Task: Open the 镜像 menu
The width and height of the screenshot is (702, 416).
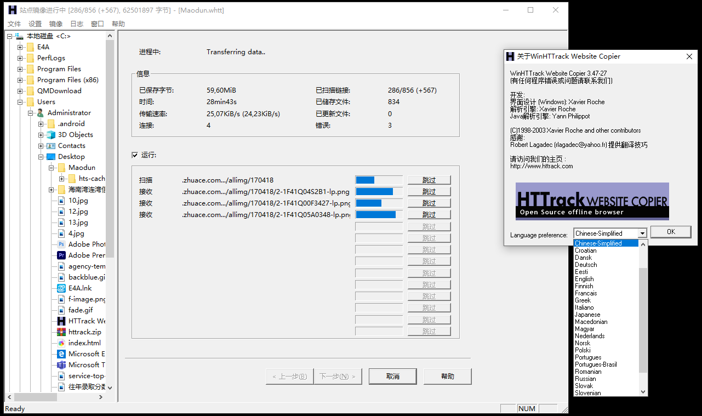Action: [55, 24]
